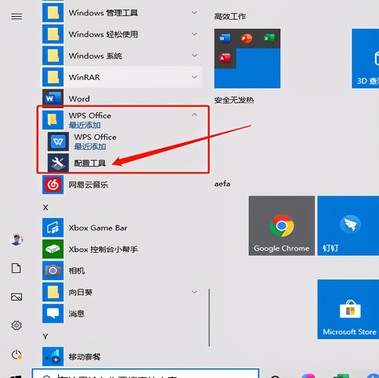The height and width of the screenshot is (378, 379).
Task: Launch WPS Office from the WPS Office folder
Action: 95,141
